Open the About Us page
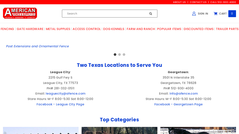The width and height of the screenshot is (239, 134). point(179,2)
